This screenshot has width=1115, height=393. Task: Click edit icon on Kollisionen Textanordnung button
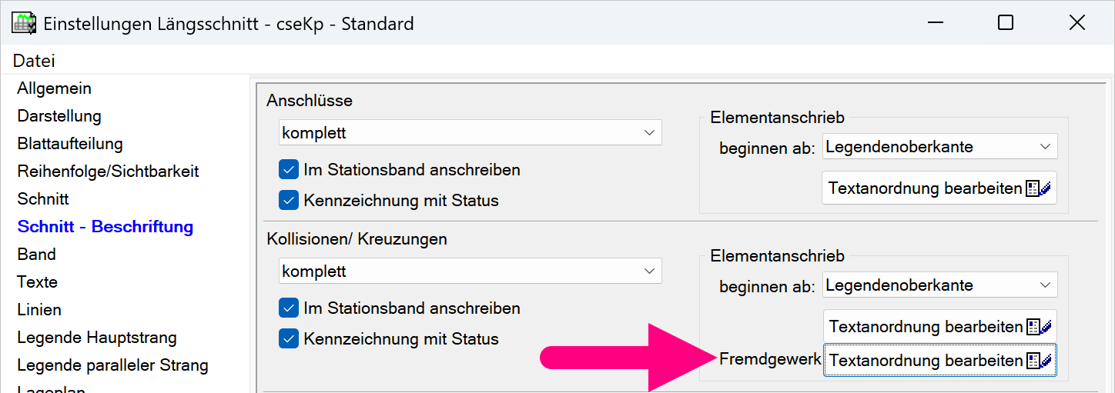1039,327
